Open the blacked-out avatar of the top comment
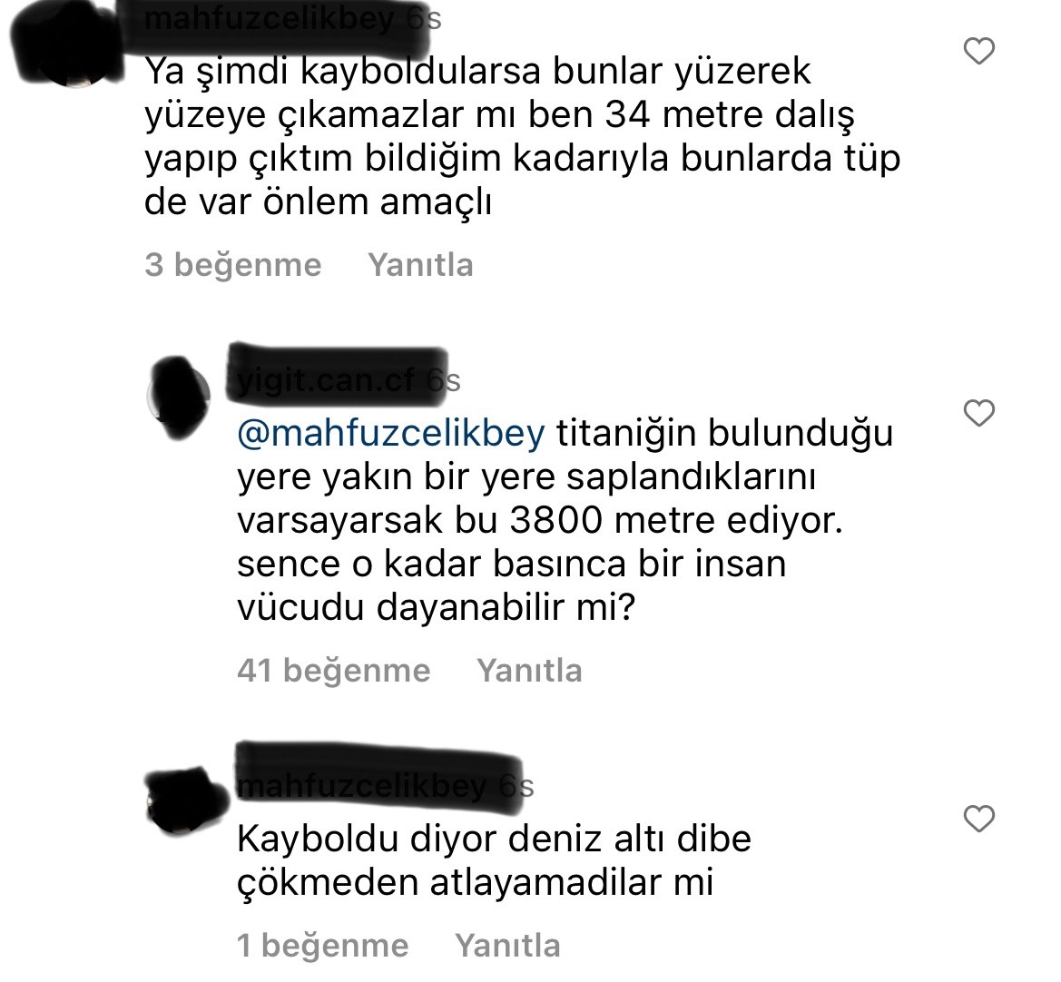This screenshot has height=982, width=1061. click(68, 44)
